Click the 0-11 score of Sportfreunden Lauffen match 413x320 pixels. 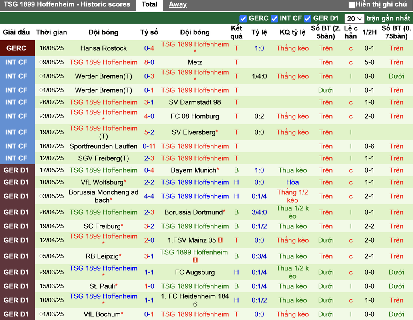(x=149, y=146)
